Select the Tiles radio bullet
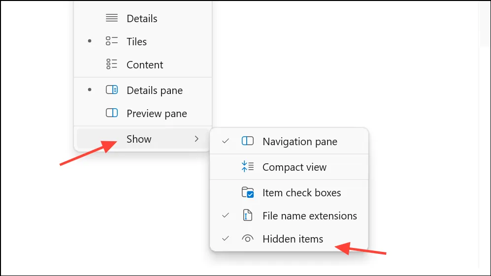The image size is (491, 276). 90,41
